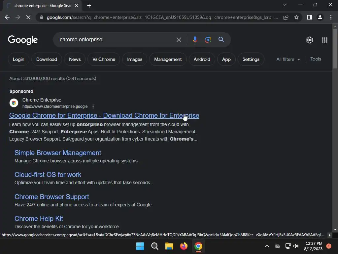Clear the search query
This screenshot has width=338, height=254.
[179, 40]
